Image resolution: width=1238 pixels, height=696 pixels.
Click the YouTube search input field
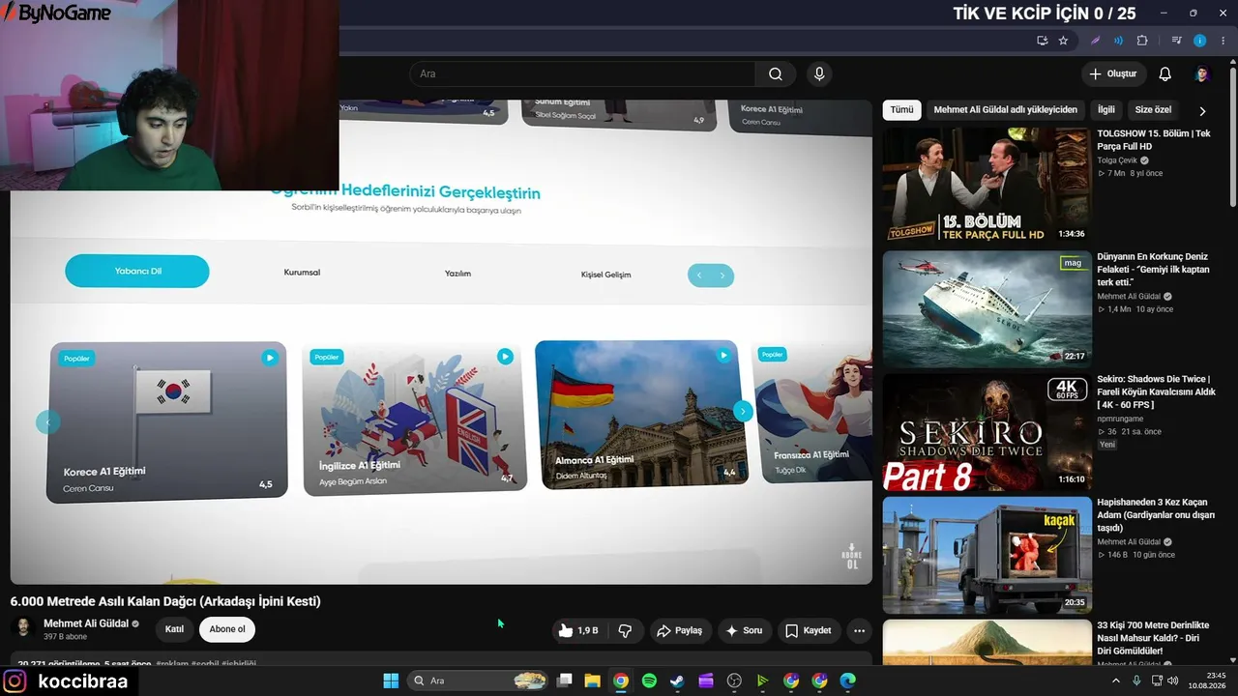tap(582, 74)
